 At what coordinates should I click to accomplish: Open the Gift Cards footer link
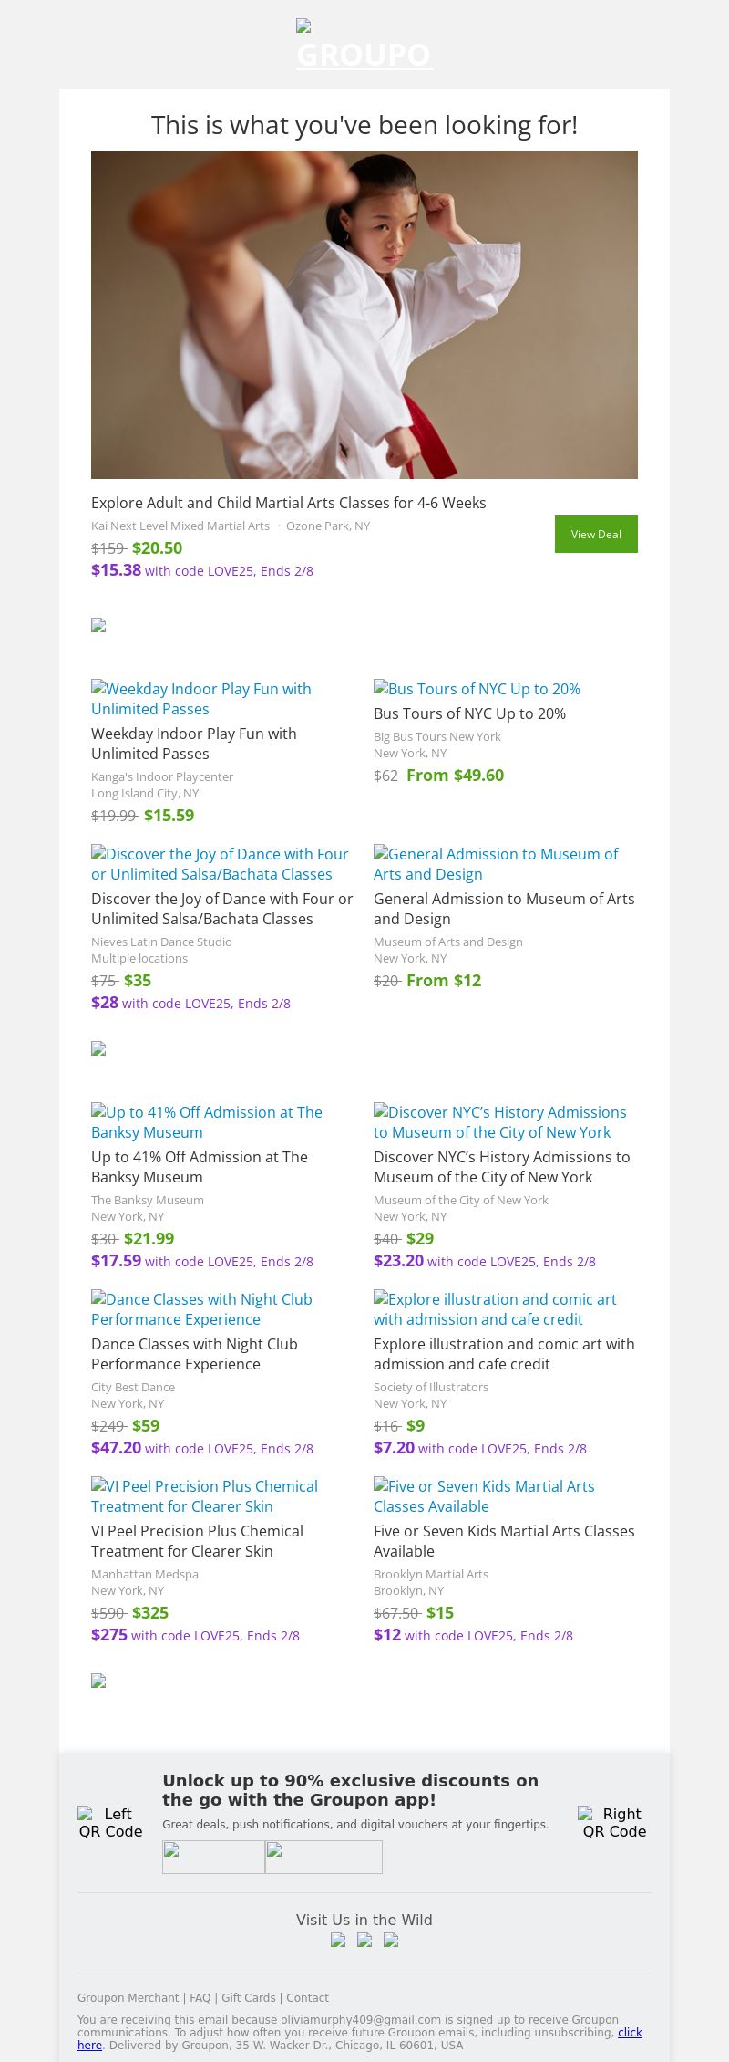[248, 1998]
